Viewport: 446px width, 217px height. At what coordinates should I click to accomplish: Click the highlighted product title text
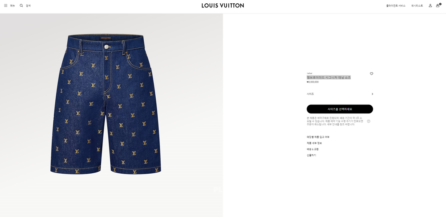click(x=329, y=78)
